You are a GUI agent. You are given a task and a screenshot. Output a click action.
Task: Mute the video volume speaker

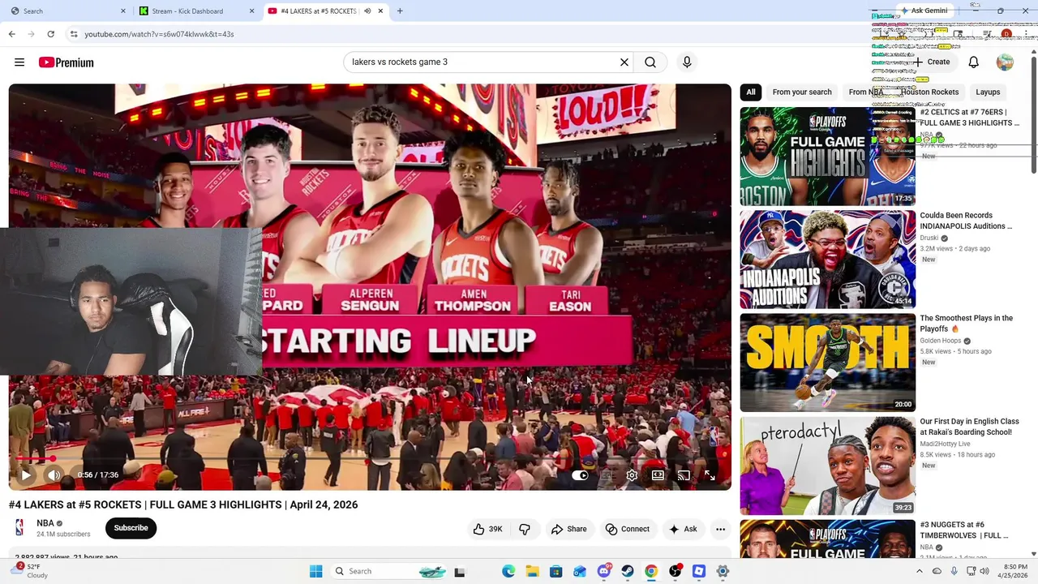[x=54, y=475]
